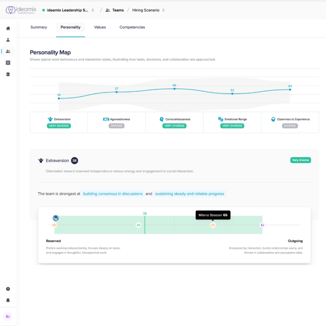326x326 pixels.
Task: Open the Competencies tab
Action: pos(132,27)
